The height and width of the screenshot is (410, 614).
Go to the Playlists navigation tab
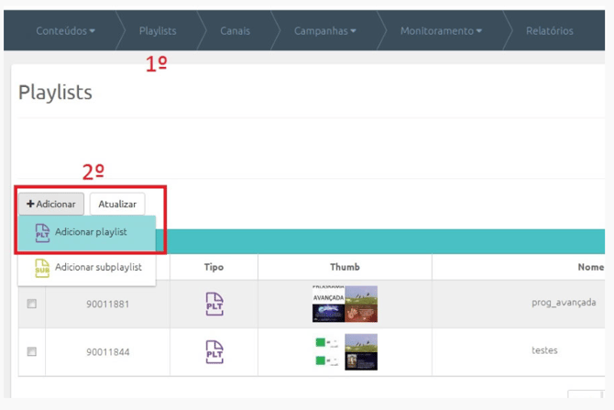158,31
